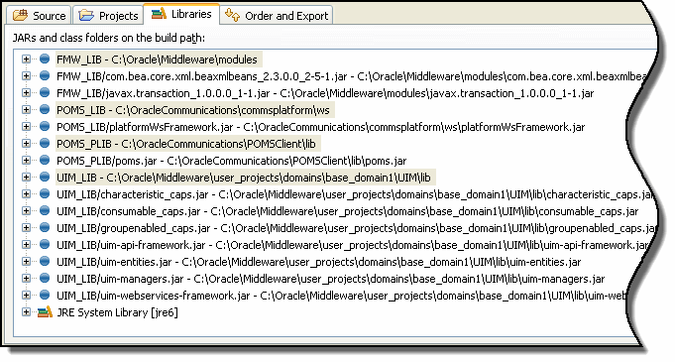
Task: Select the POMS_LIB/platformWsFramework.jar row
Action: tap(321, 127)
